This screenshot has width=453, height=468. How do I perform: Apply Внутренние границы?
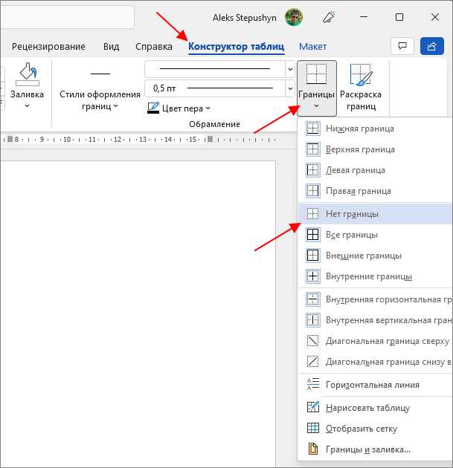pyautogui.click(x=376, y=276)
